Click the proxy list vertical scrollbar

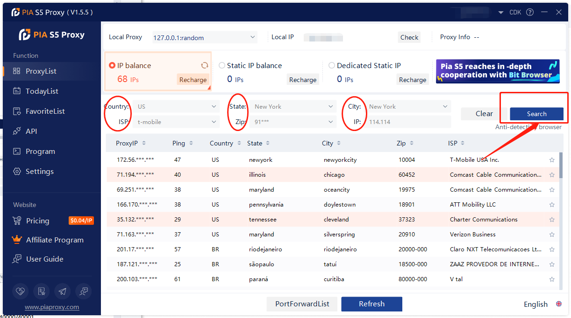coord(561,166)
